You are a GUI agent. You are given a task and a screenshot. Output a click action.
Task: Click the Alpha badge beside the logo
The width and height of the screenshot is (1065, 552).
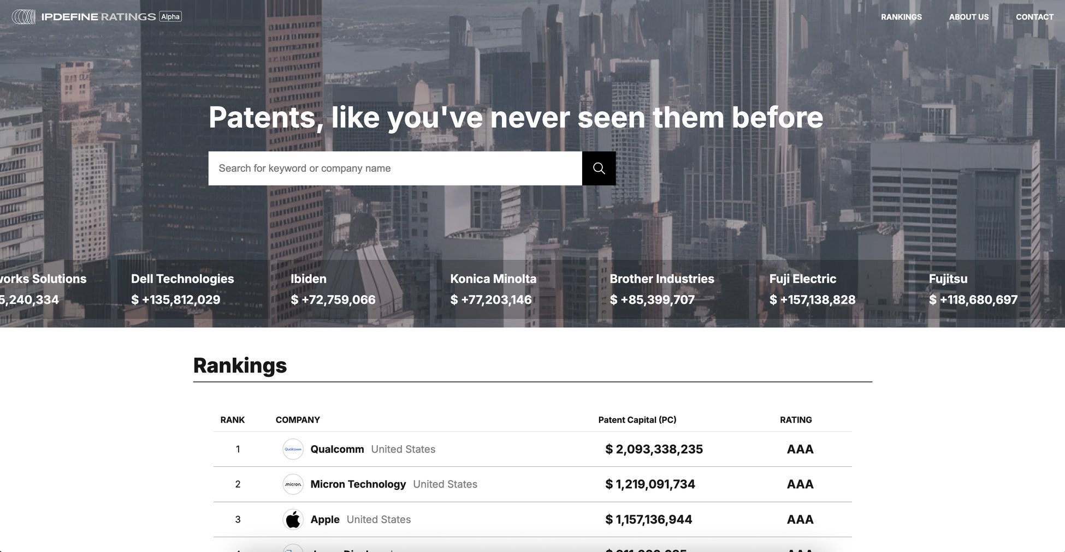(170, 17)
